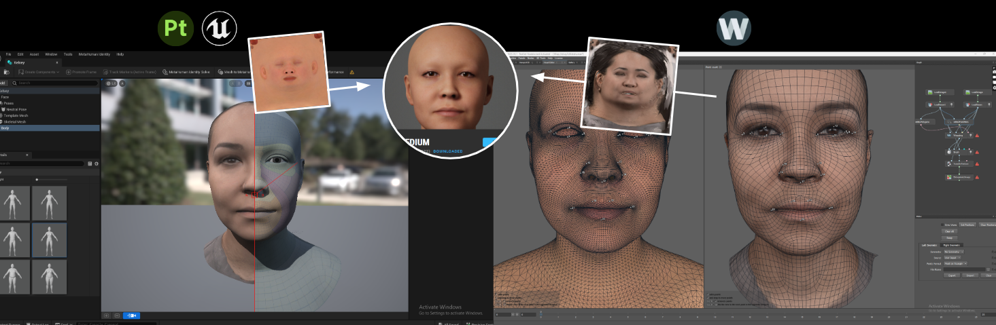Click the Brush node in Wrap graph

pyautogui.click(x=959, y=152)
